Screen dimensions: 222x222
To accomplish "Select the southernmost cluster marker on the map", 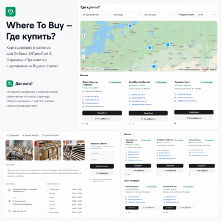I will point(154,66).
